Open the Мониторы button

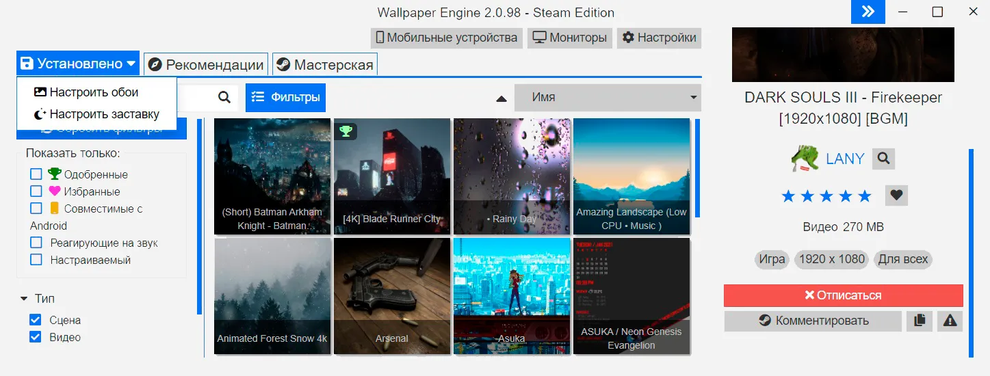(x=571, y=38)
